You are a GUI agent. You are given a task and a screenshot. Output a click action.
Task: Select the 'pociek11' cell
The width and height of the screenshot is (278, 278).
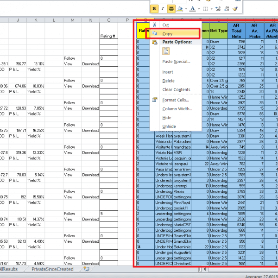pyautogui.click(x=182, y=208)
